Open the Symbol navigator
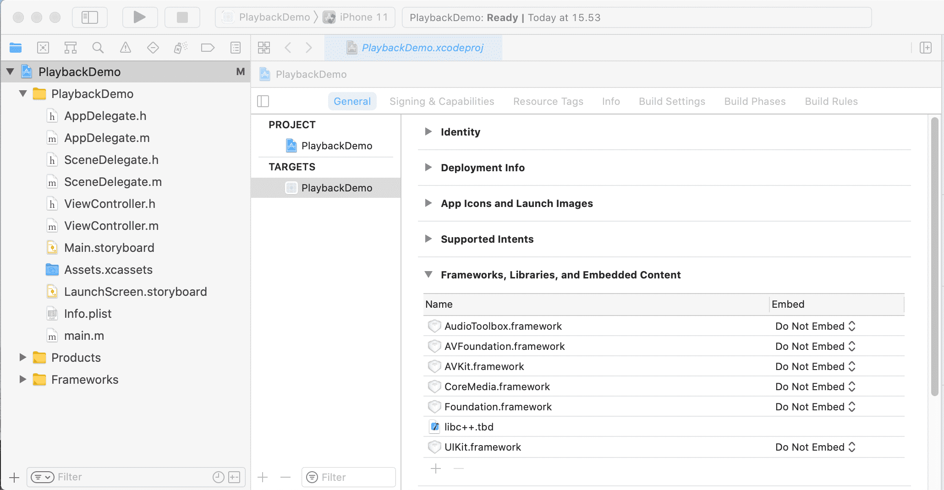This screenshot has width=944, height=490. coord(71,48)
